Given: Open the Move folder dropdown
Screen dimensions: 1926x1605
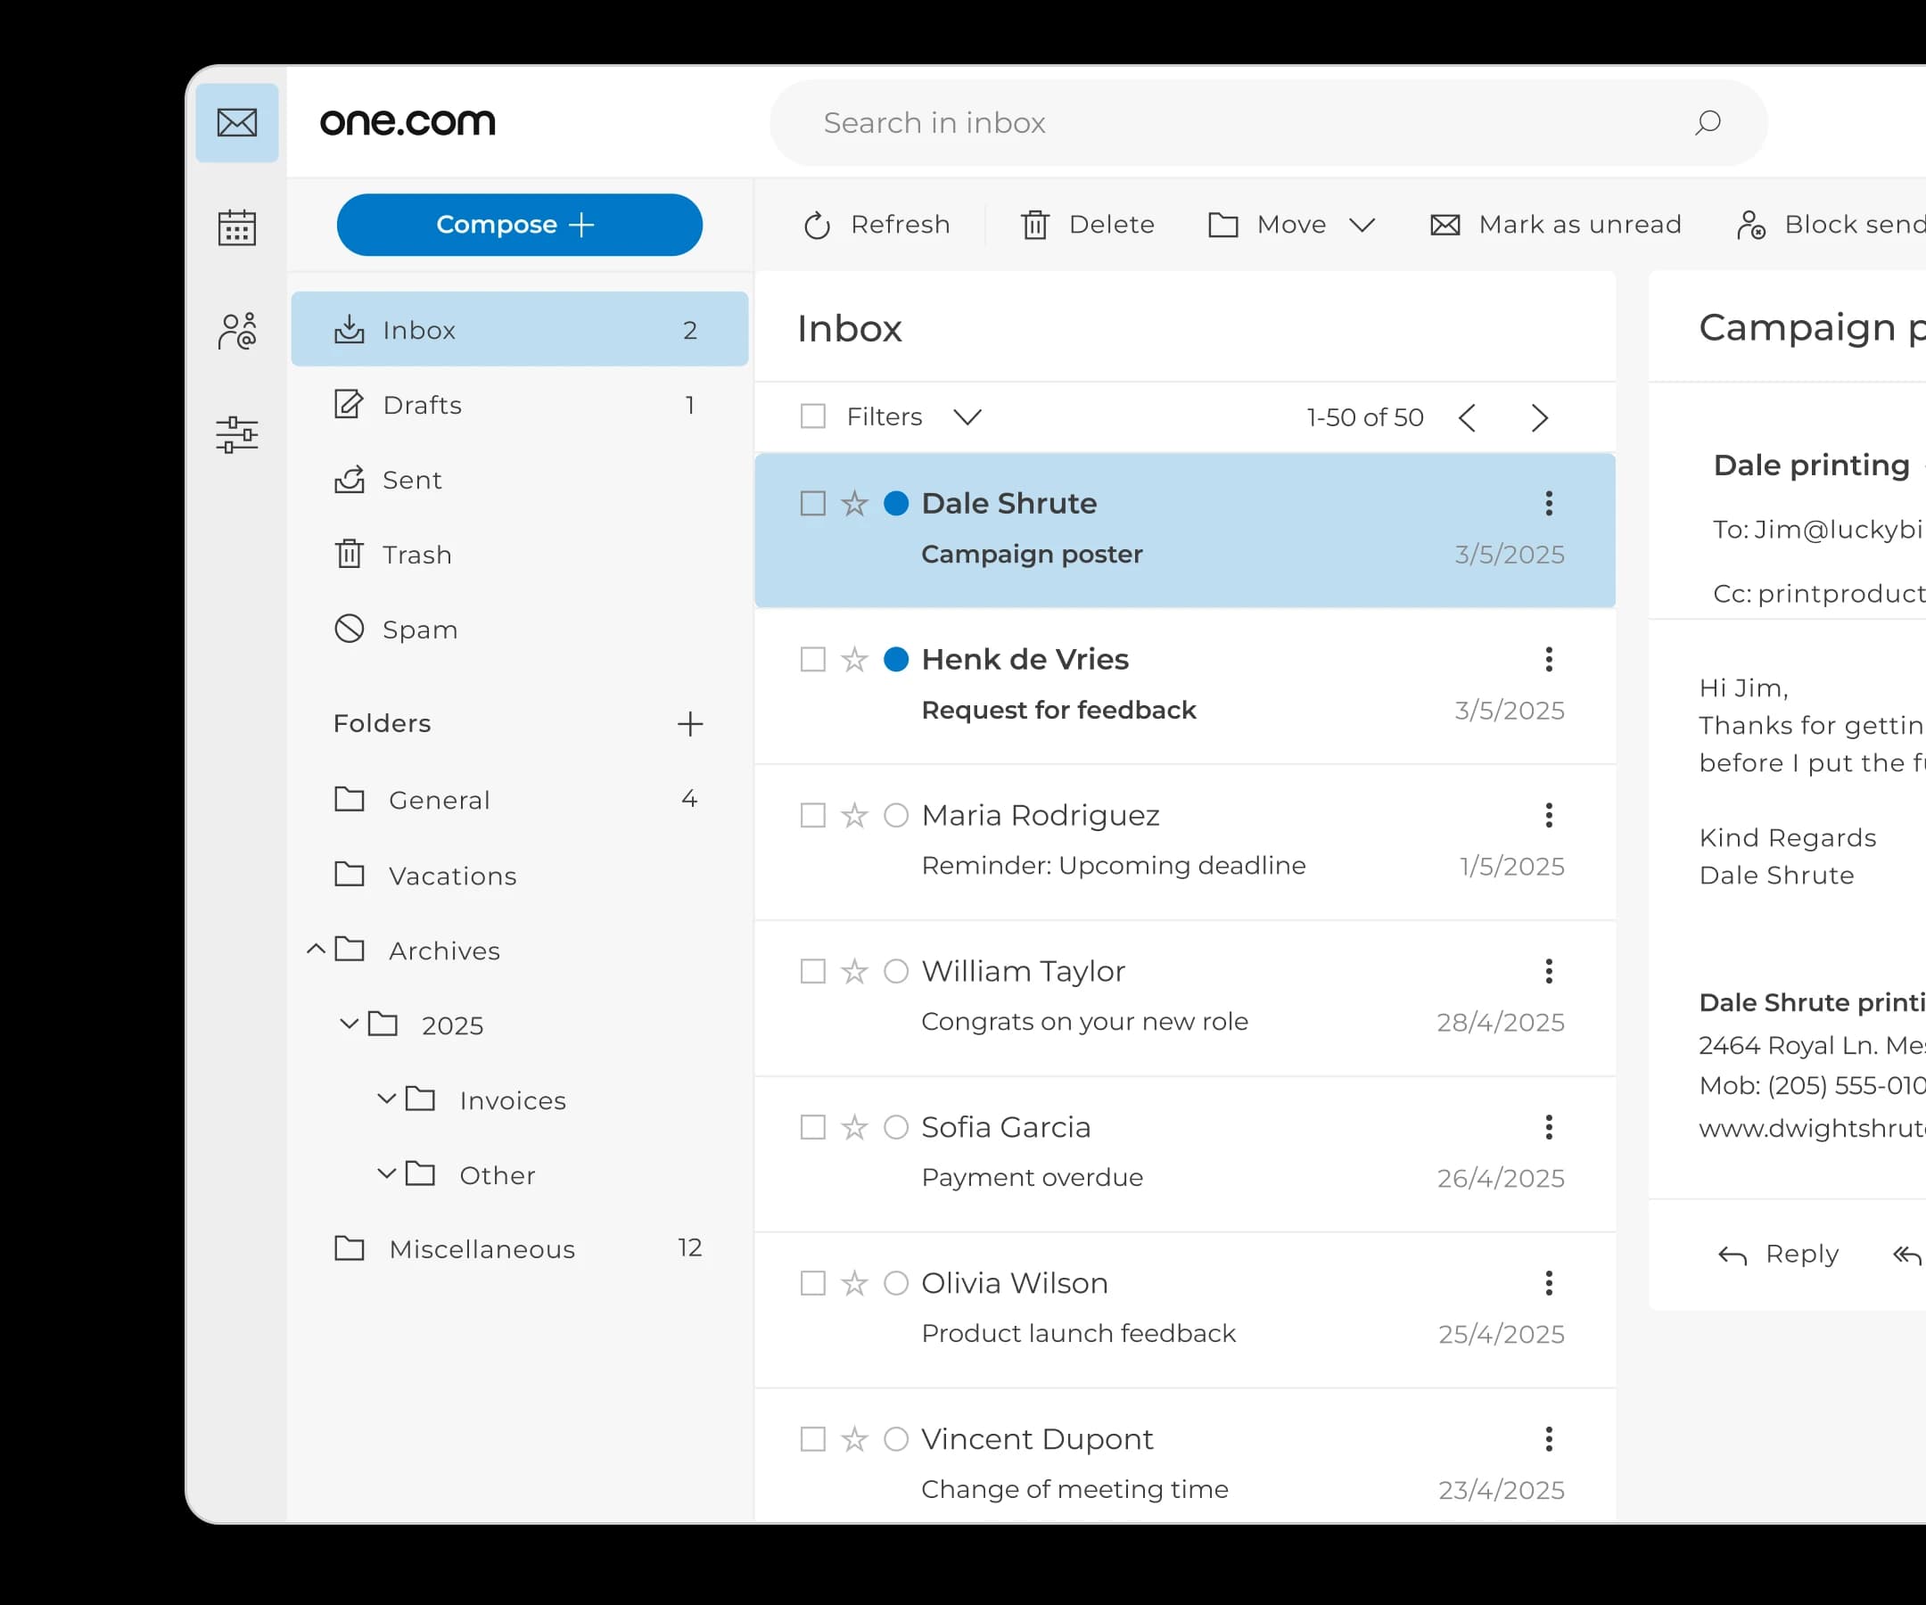Looking at the screenshot, I should point(1362,225).
